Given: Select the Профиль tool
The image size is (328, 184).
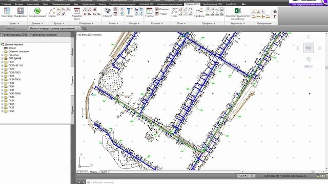Looking at the screenshot, I should pyautogui.click(x=199, y=12).
